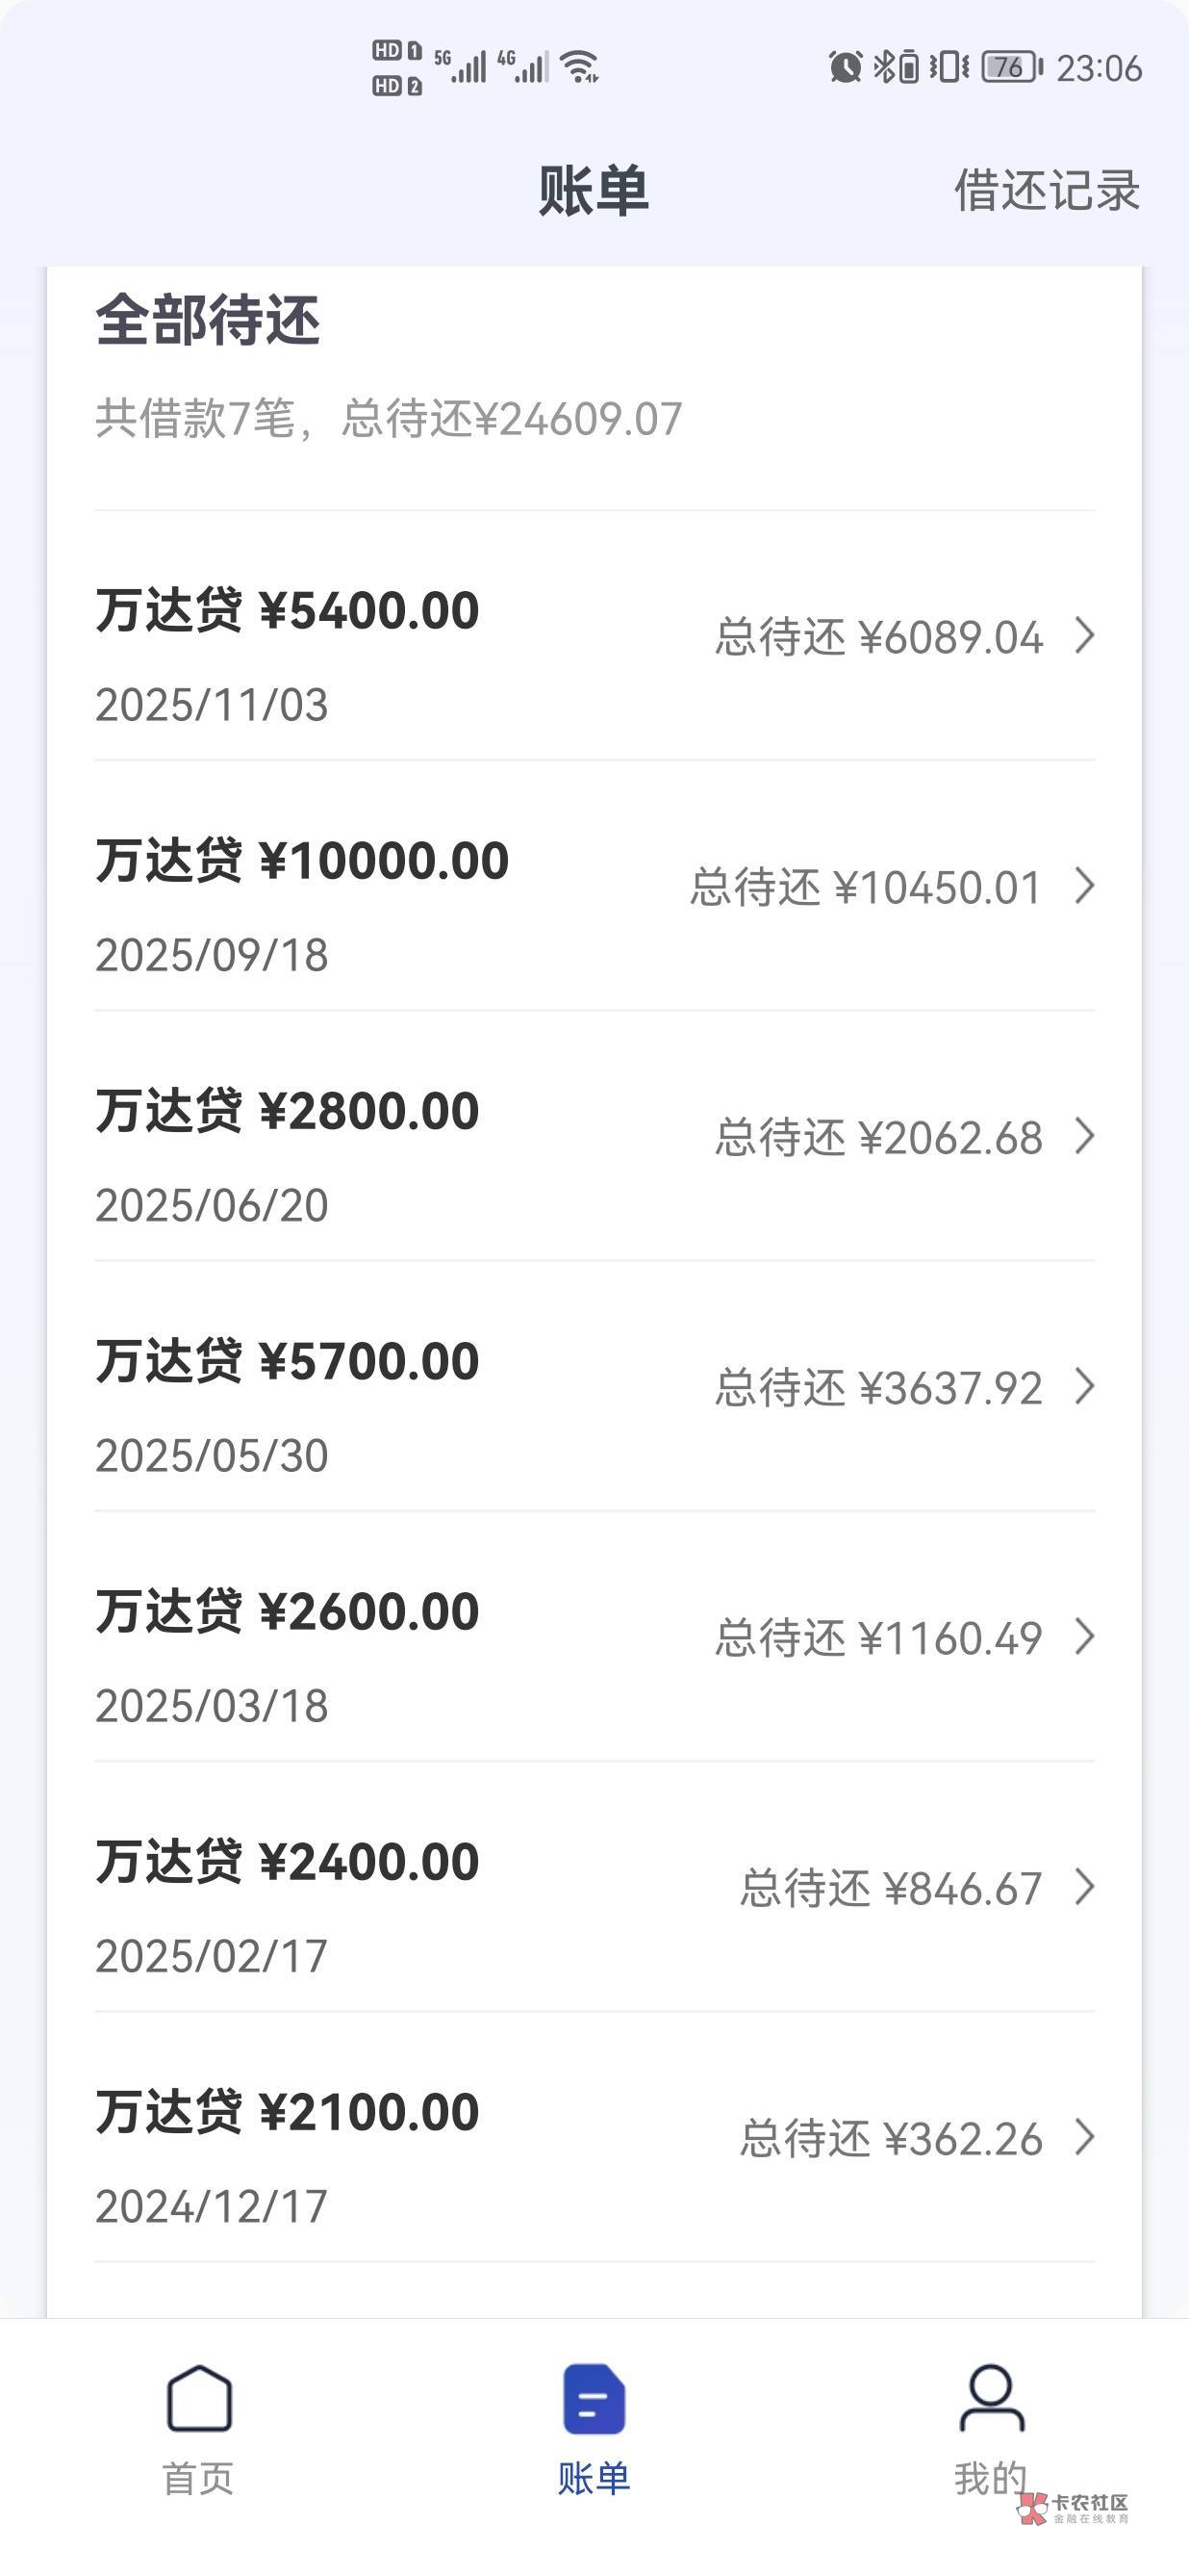Open loan with 总待还 ¥846.67

[890, 1888]
